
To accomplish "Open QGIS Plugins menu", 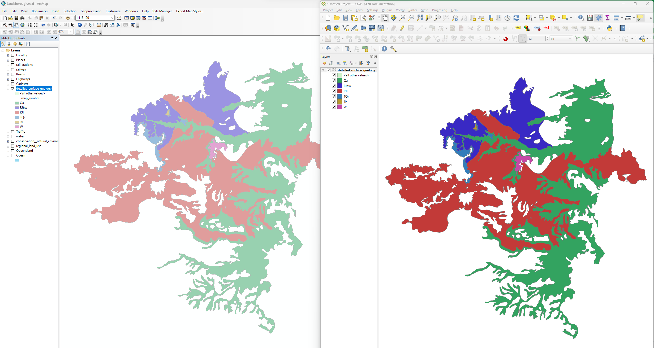I will pyautogui.click(x=387, y=10).
